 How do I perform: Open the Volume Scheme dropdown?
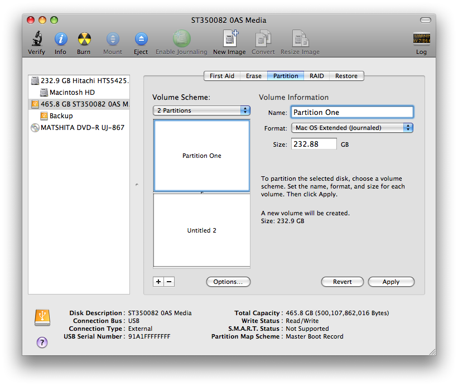click(201, 110)
